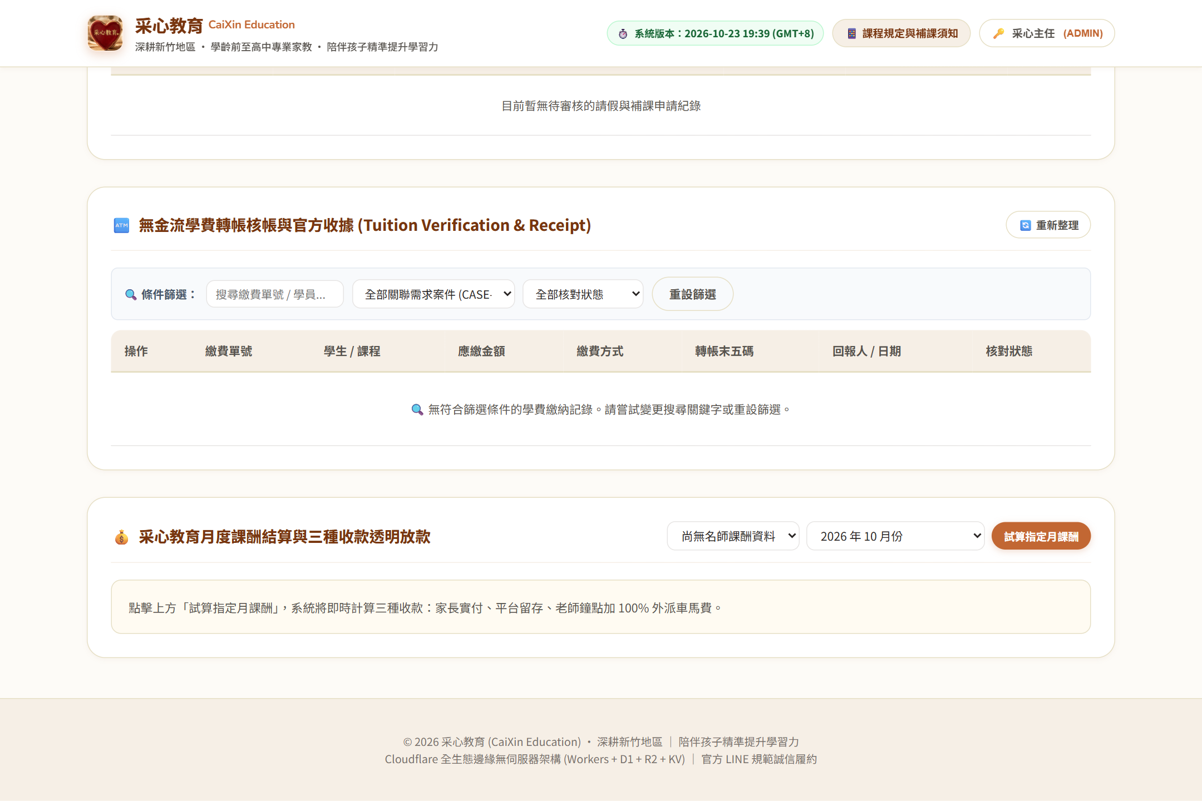Click the magnifier icon in empty tuition records message
This screenshot has width=1202, height=801.
pyautogui.click(x=417, y=410)
